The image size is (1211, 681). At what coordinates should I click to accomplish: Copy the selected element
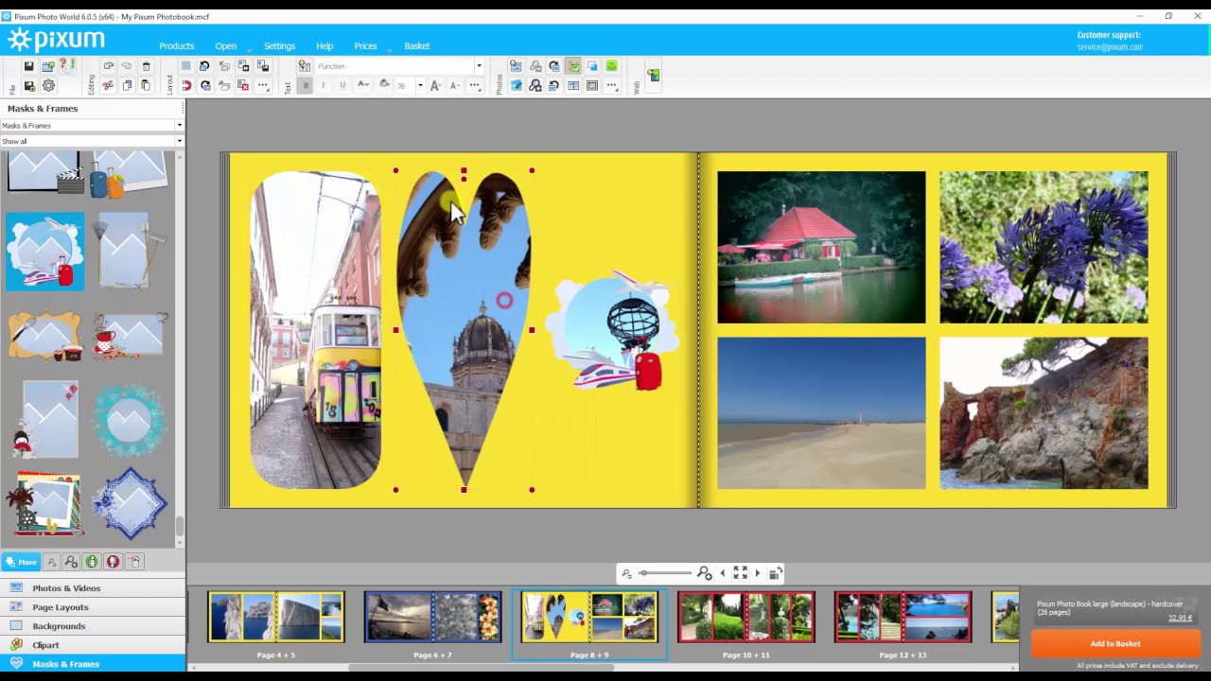point(128,86)
